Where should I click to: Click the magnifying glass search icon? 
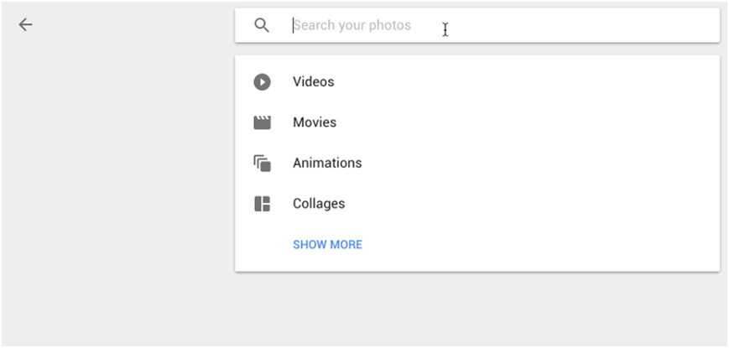[262, 25]
